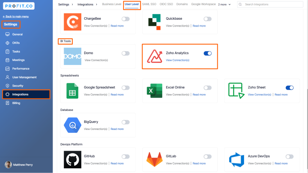The width and height of the screenshot is (308, 173).
Task: Click the Integrations breadcrumb
Action: 85,4
